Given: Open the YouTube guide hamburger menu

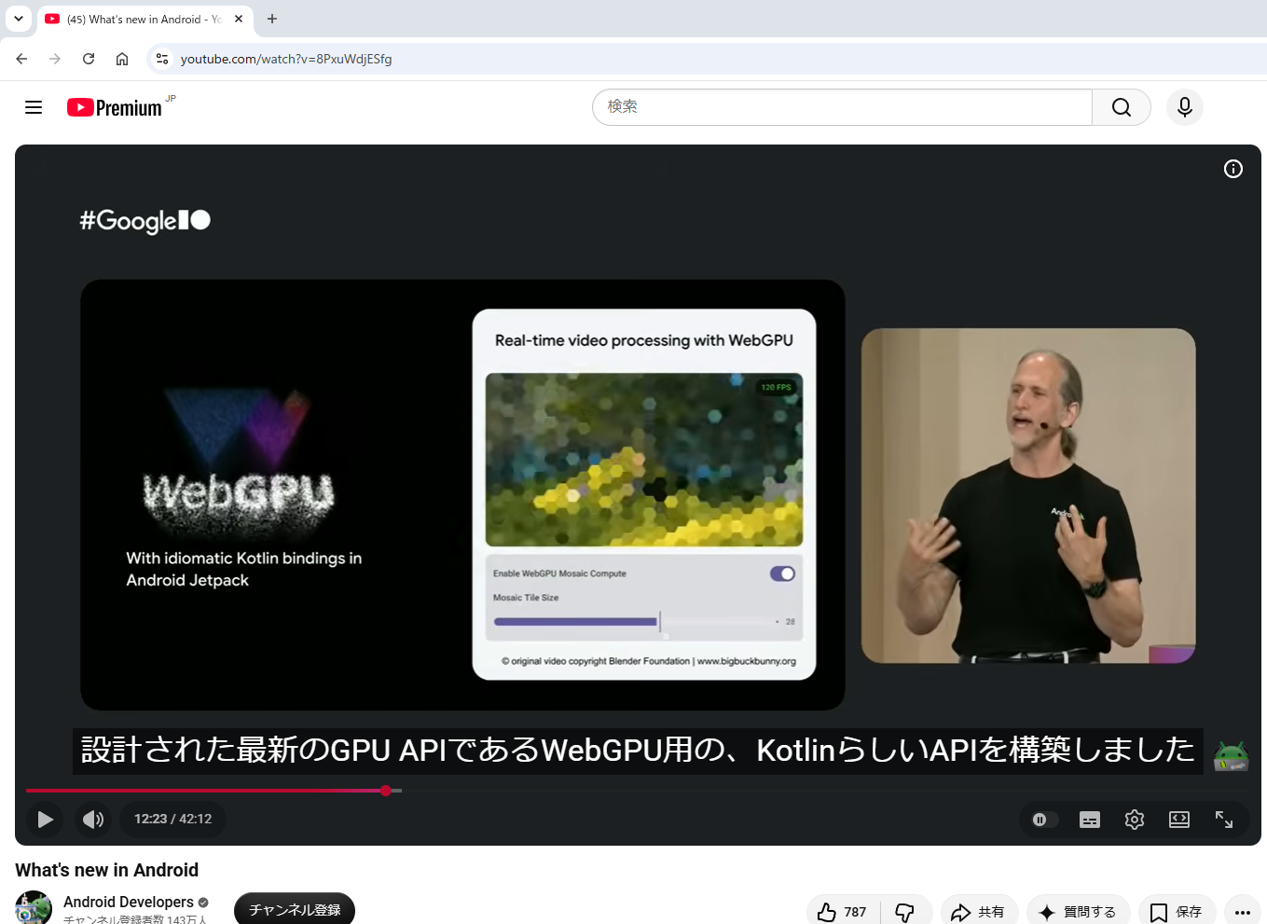Looking at the screenshot, I should click(x=34, y=107).
